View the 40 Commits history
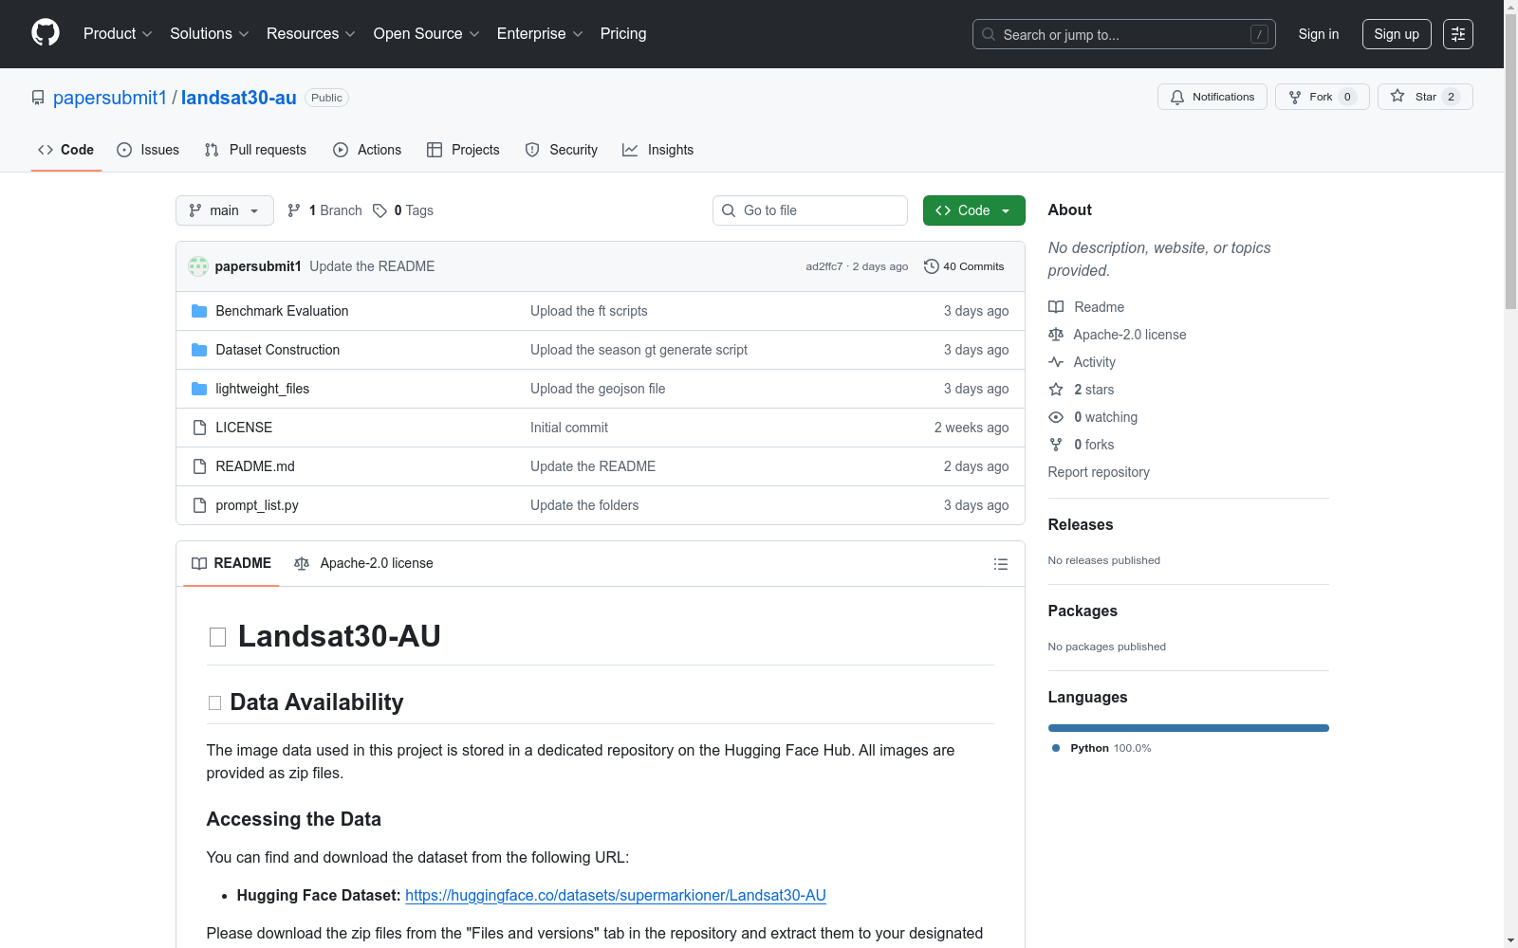Screen dimensions: 1518x948 (964, 266)
